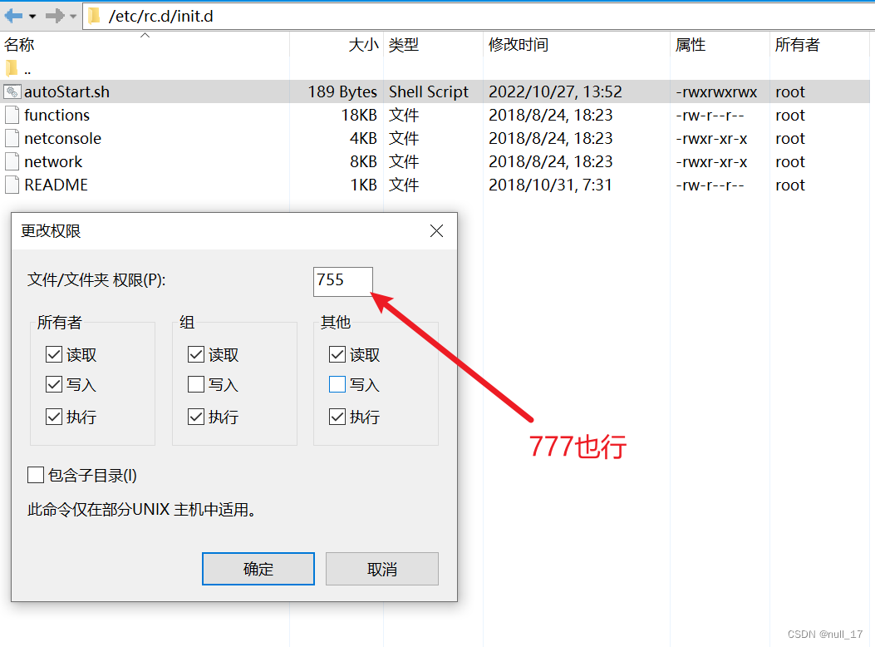The image size is (875, 647).
Task: Click the /etc/rc.d/init.d path field
Action: (480, 16)
